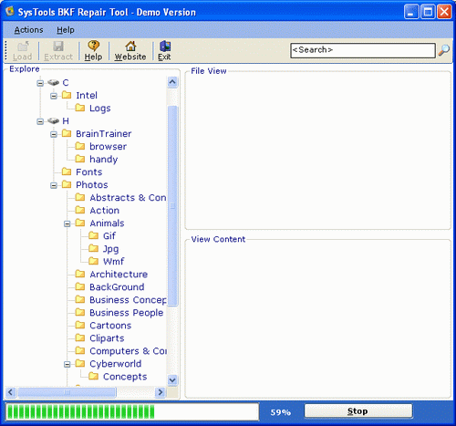
Task: Select the C drive icon in tree
Action: pyautogui.click(x=53, y=83)
